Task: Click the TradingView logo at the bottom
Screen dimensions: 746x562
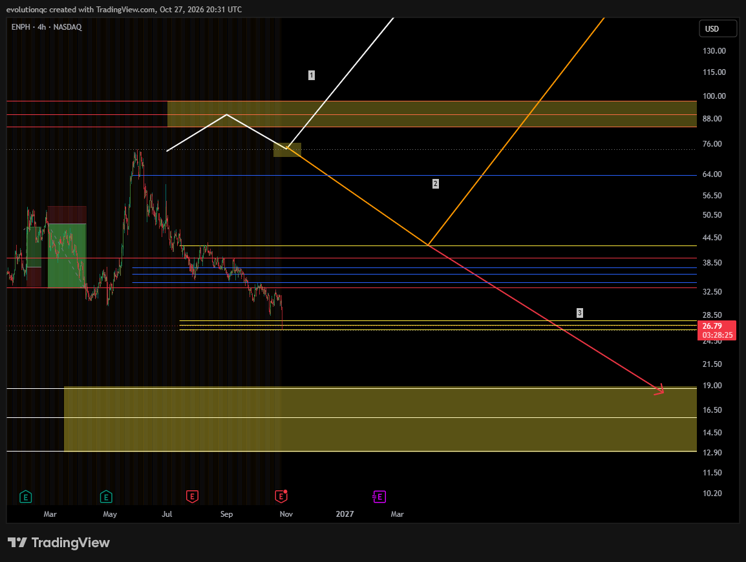Action: coord(59,543)
